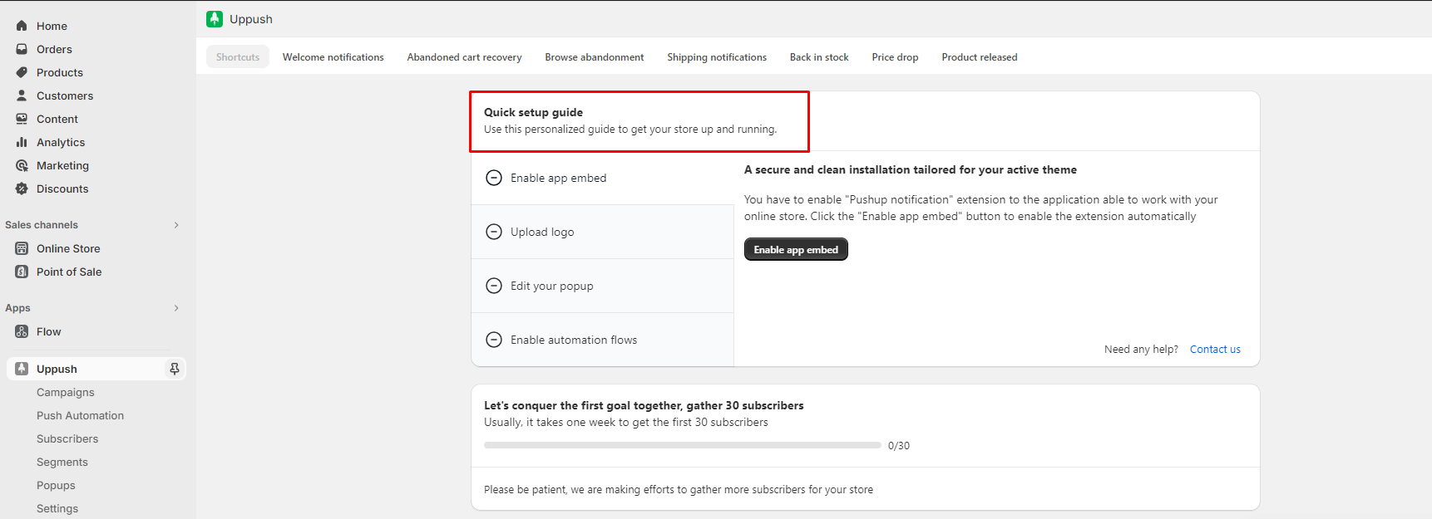Click the 30 subscribers progress bar

682,445
